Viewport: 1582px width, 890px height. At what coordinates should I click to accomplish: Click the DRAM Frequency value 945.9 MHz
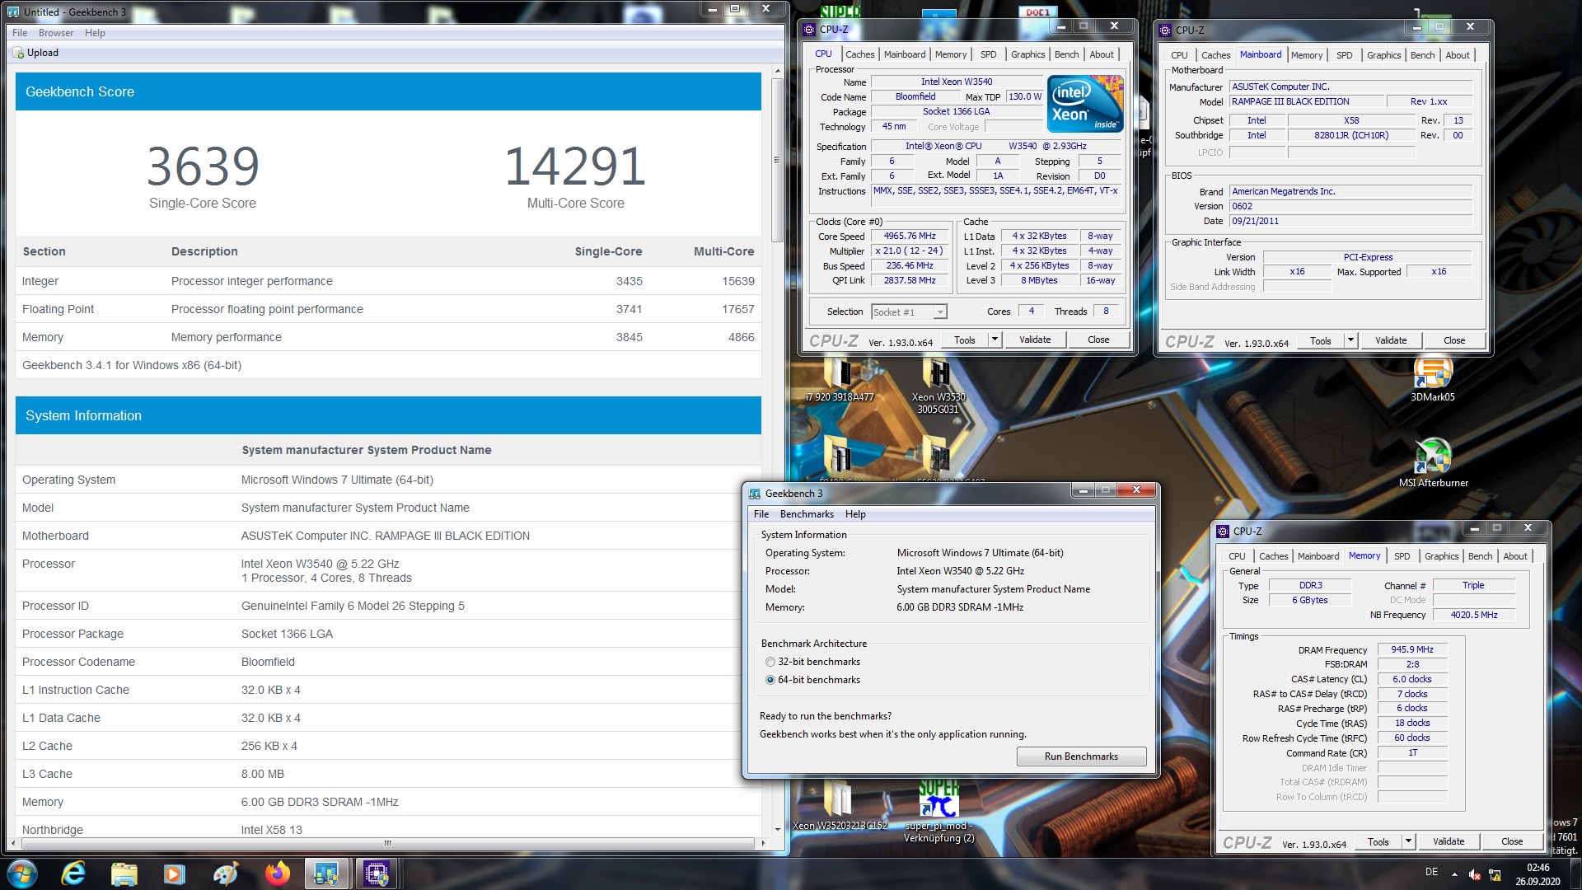[1412, 649]
